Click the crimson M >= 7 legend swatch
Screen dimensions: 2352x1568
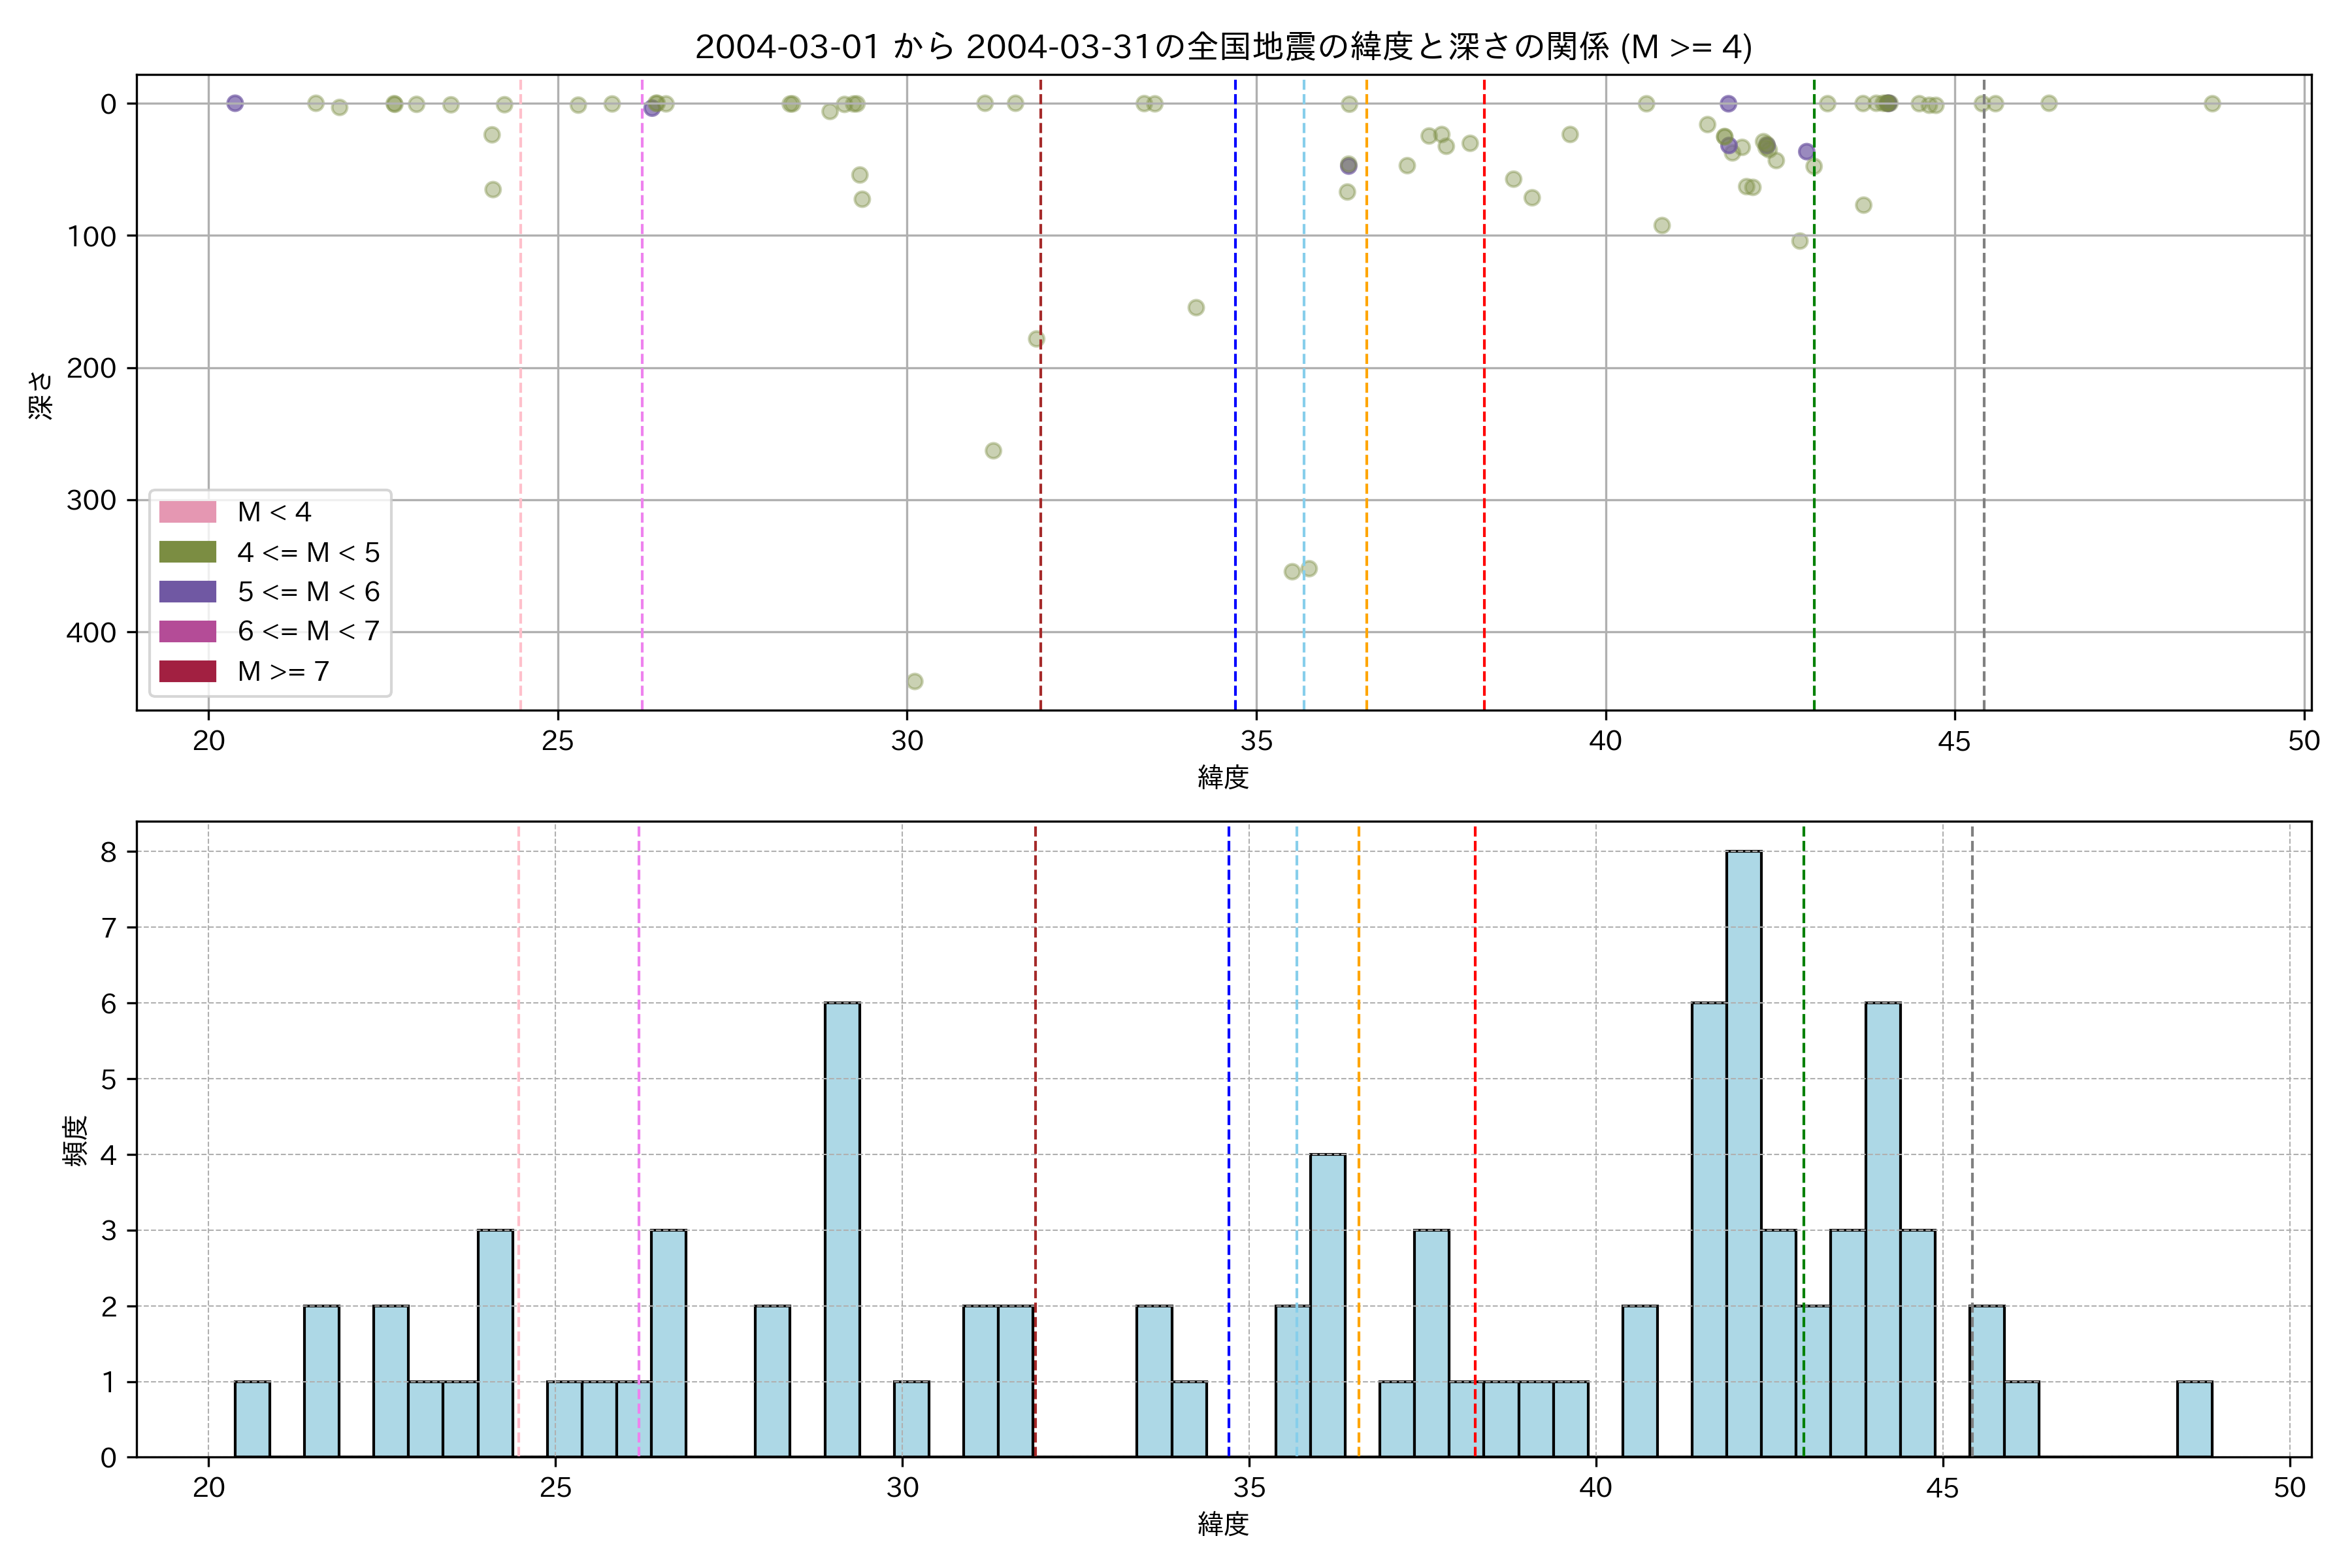click(x=187, y=671)
